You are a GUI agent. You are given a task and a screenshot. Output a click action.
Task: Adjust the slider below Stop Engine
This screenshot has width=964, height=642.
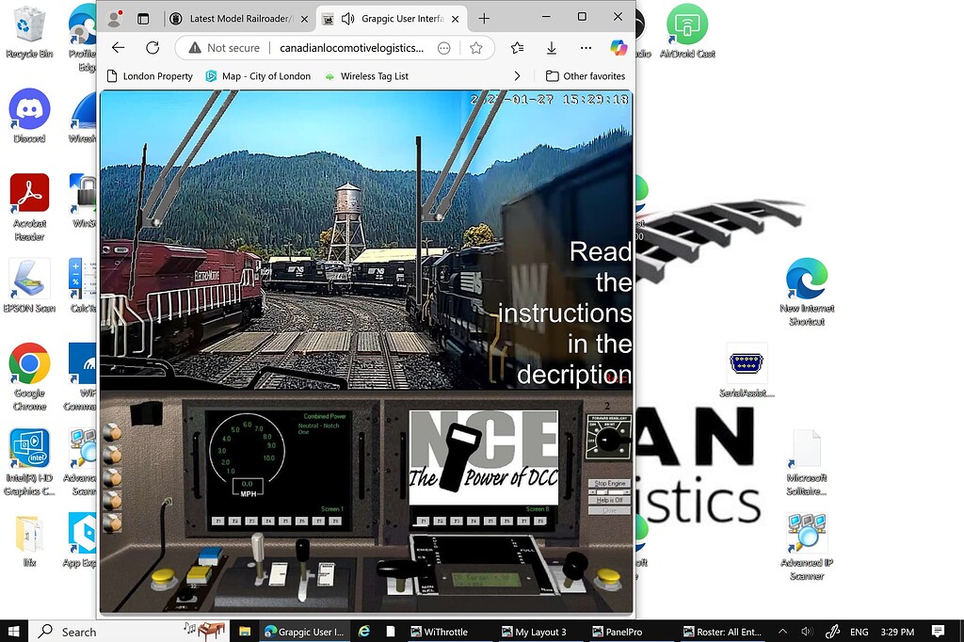(608, 492)
